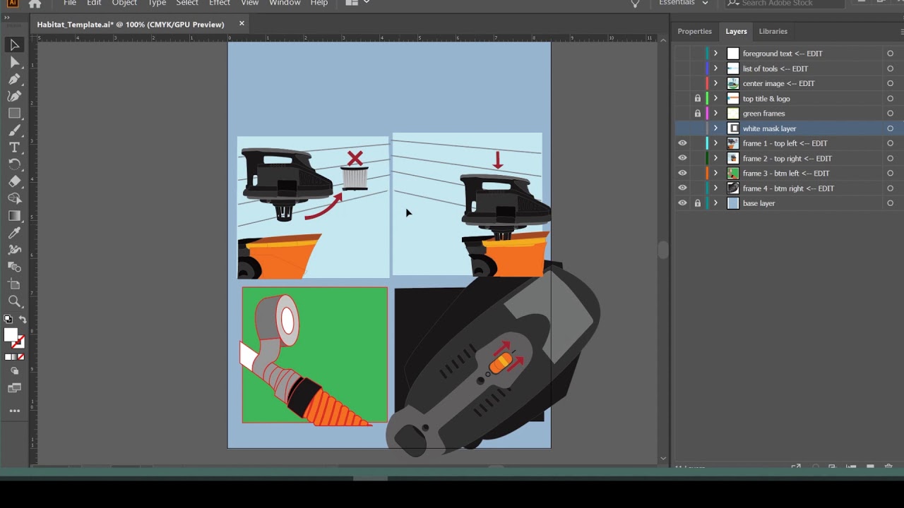This screenshot has height=508, width=904.
Task: Select the Pen tool
Action: pos(14,79)
